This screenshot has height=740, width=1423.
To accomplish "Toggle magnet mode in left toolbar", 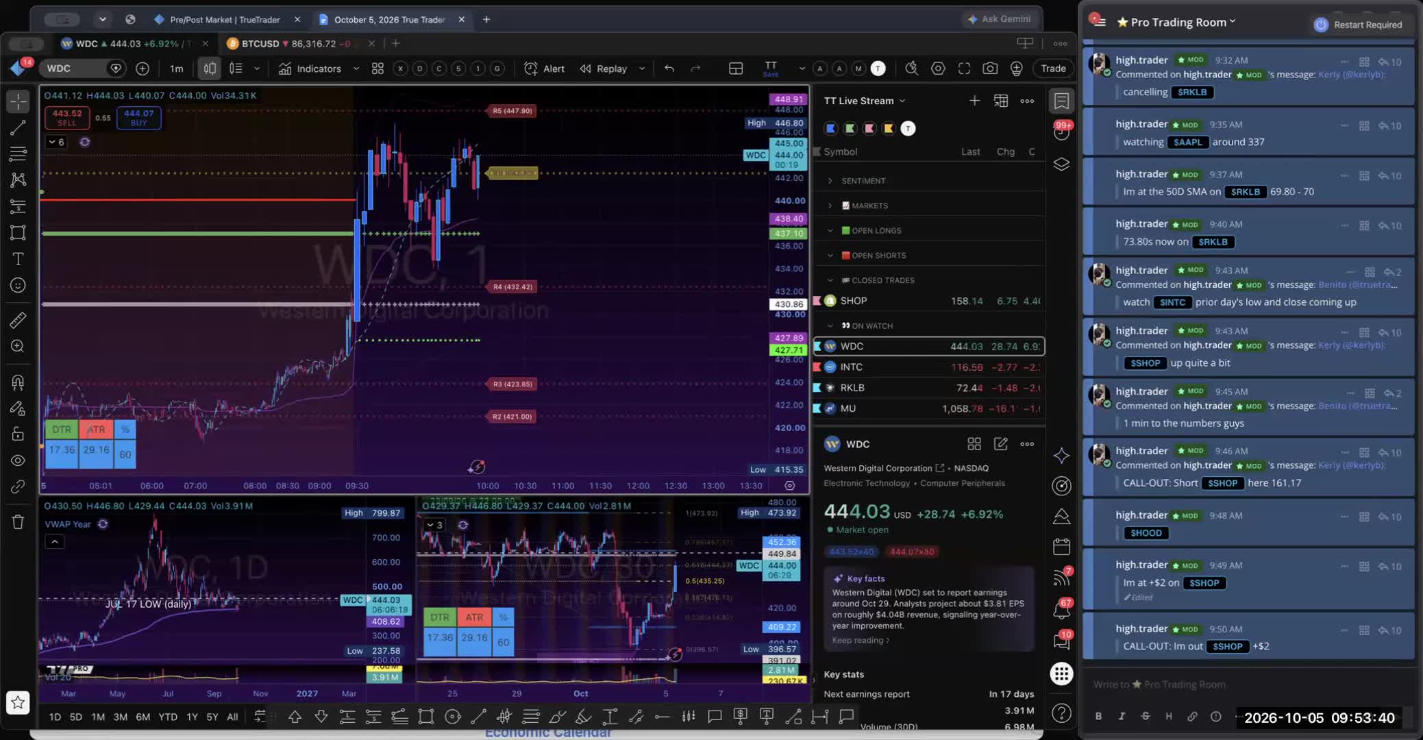I will tap(18, 382).
